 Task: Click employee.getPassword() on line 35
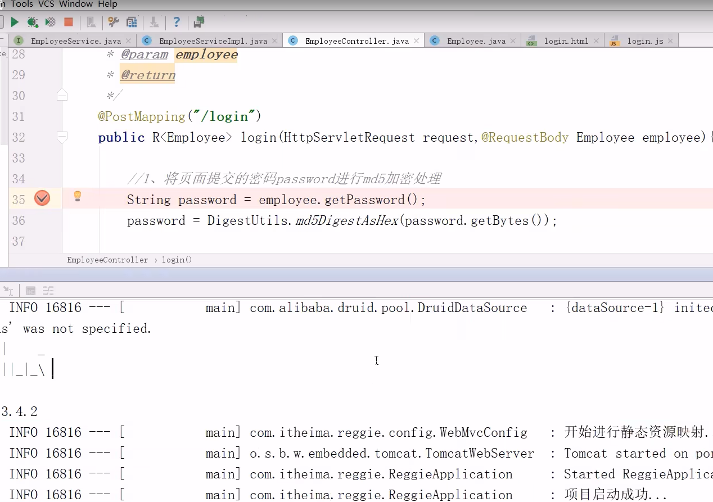pos(339,200)
